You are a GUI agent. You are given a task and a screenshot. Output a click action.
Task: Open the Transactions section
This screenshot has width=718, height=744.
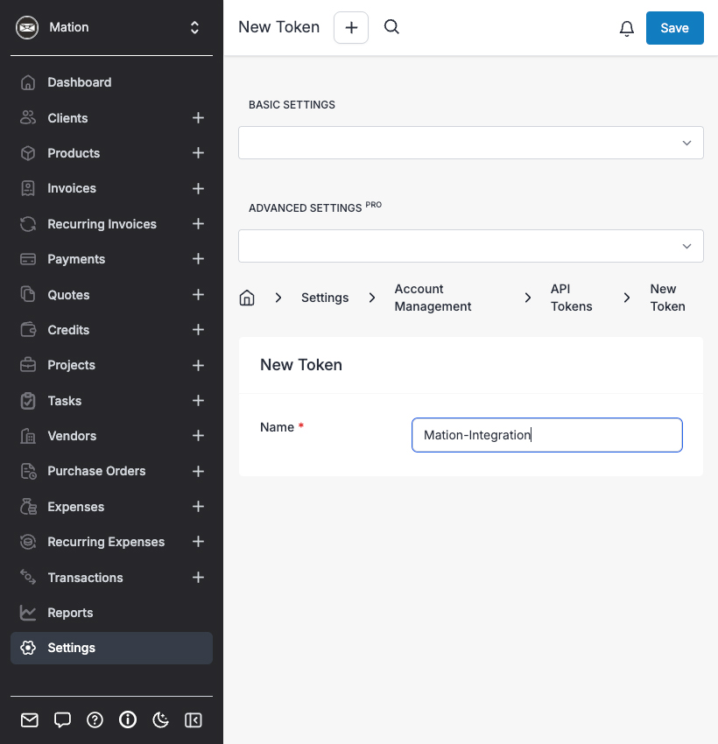pos(85,578)
